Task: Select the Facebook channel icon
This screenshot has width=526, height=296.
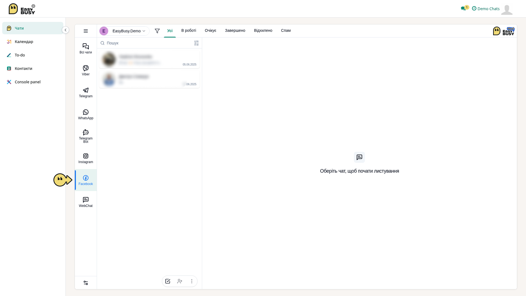Action: (x=86, y=178)
